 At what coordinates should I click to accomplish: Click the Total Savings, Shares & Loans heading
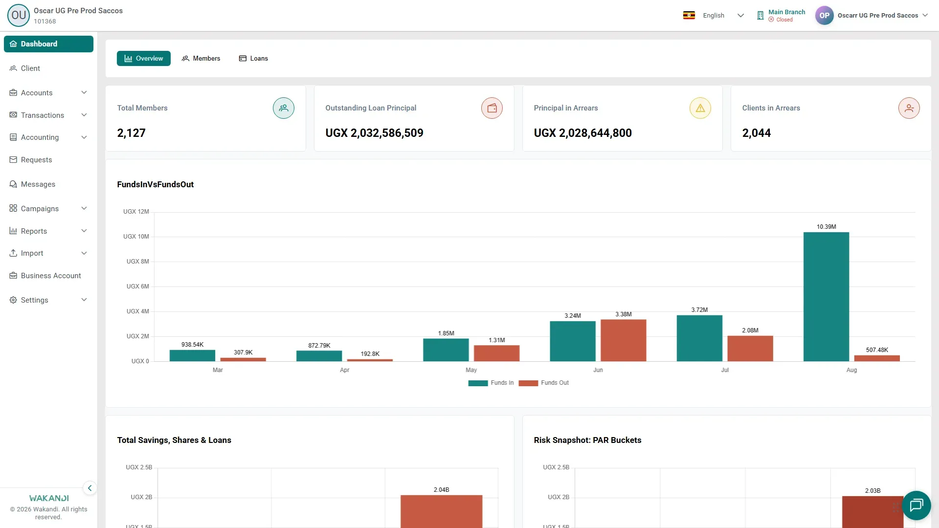point(174,440)
